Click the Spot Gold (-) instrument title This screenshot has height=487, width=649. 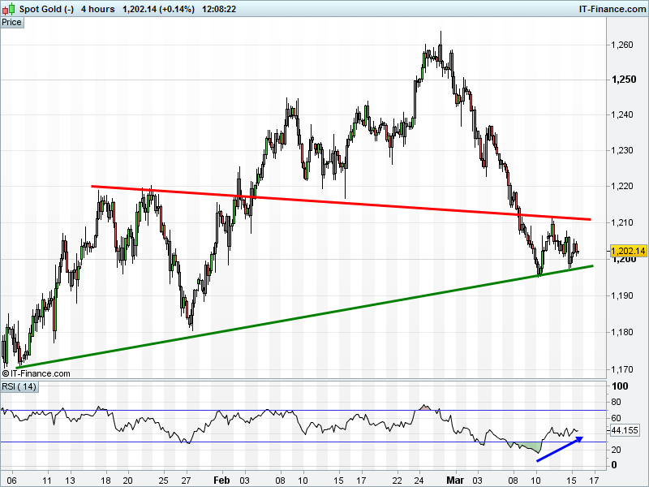coord(46,9)
